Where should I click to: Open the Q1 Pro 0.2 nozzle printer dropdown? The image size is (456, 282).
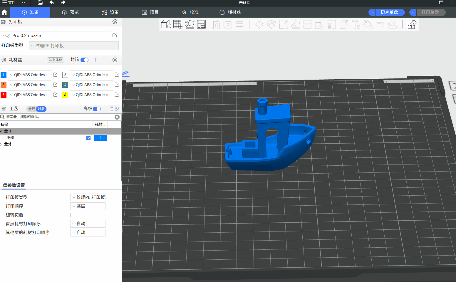click(56, 36)
